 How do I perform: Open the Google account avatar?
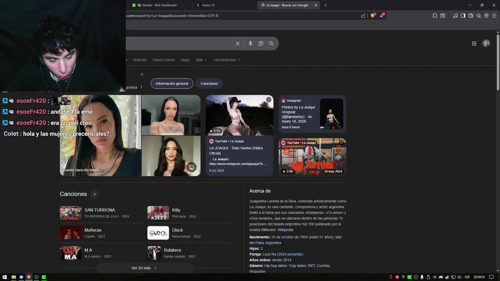486,43
